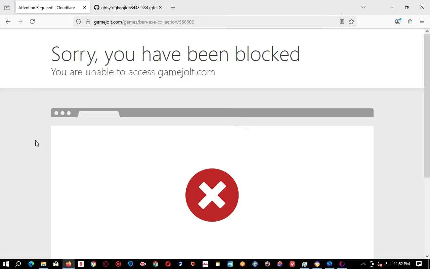Go back to the previous page
Image resolution: width=430 pixels, height=269 pixels.
[8, 22]
